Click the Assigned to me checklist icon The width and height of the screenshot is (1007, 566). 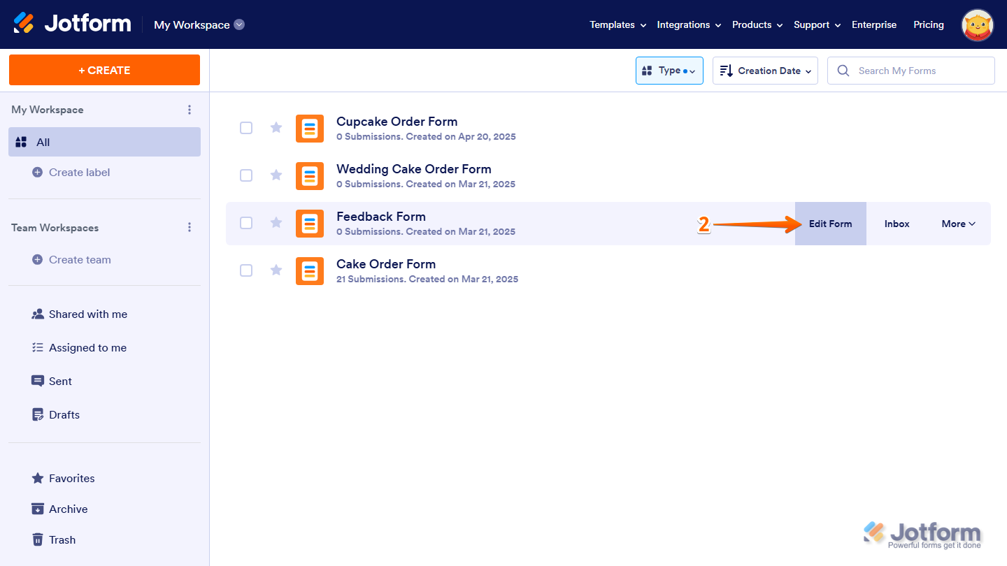point(38,348)
